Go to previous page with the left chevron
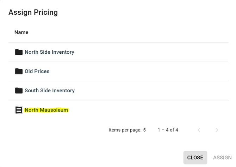 pos(199,130)
